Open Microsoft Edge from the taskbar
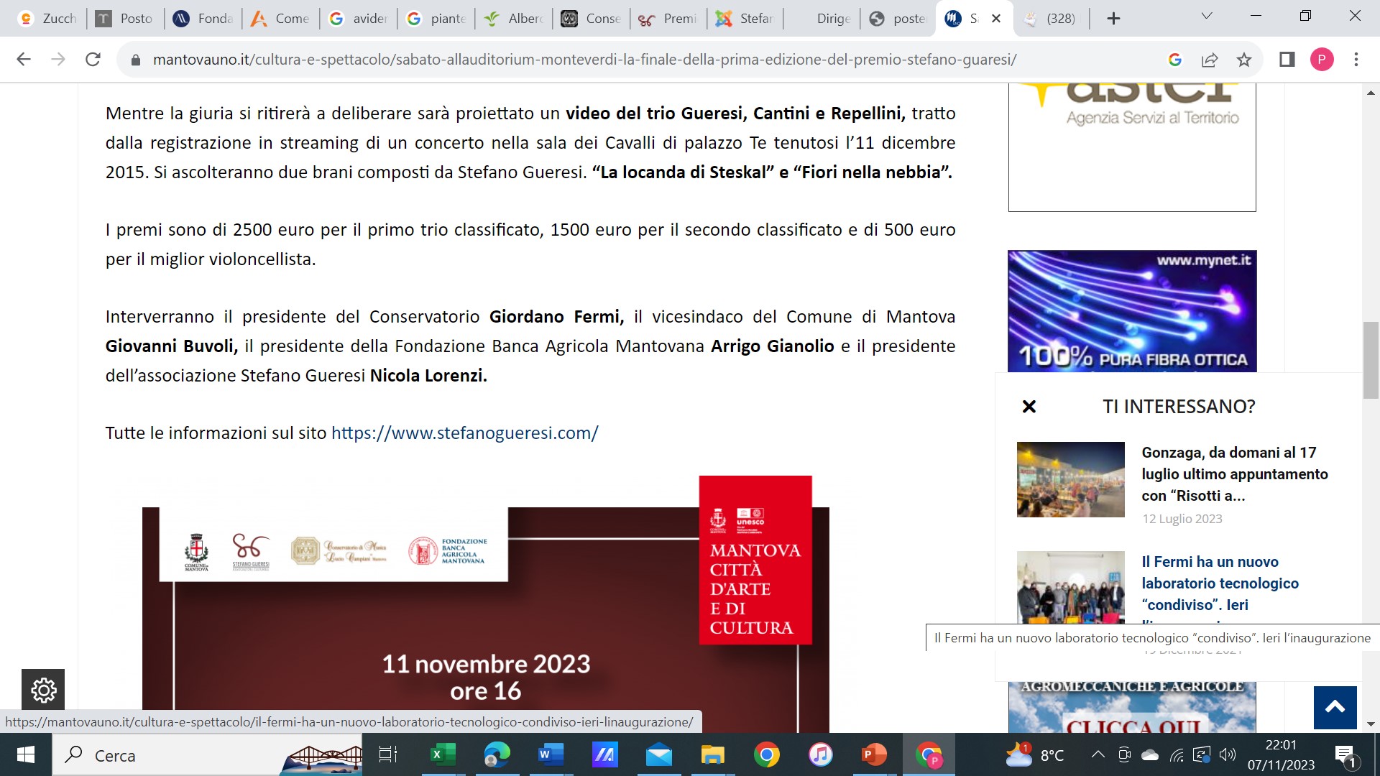The width and height of the screenshot is (1380, 776). (x=497, y=755)
